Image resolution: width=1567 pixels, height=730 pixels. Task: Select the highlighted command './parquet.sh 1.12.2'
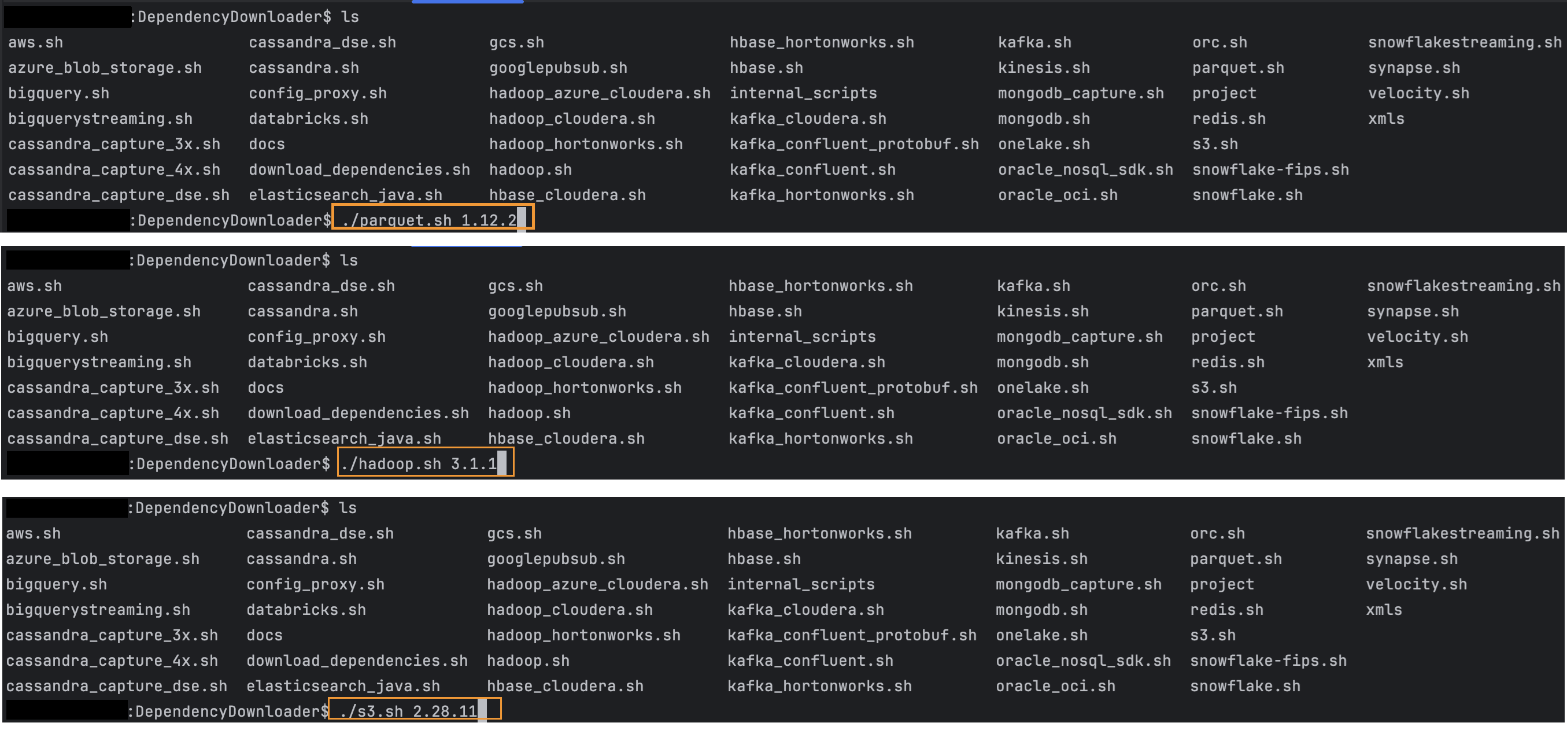pos(432,220)
